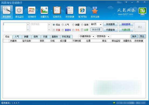
Task: Open the 软件注册 star medal icon
Action: 95,10
